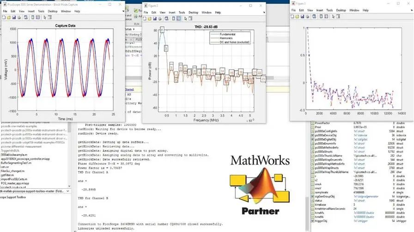Click Link Plot icon in Figure 3 toolbar
Screen dimensions: 414x232
(x=314, y=16)
